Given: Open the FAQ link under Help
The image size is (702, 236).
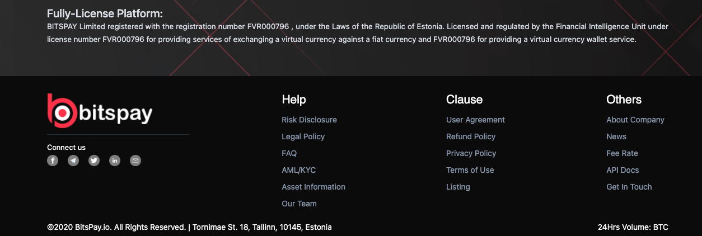Looking at the screenshot, I should (x=289, y=153).
